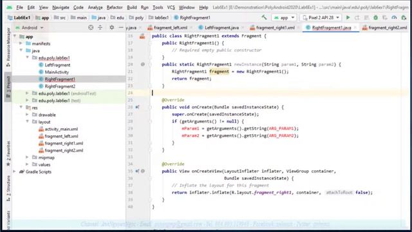
Task: Expand Gradle Scripts node
Action: point(15,171)
